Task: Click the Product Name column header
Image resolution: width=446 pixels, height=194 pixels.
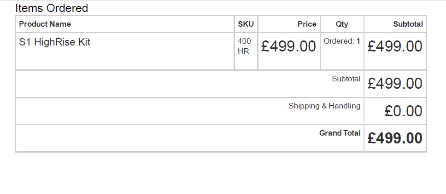Action: tap(45, 24)
